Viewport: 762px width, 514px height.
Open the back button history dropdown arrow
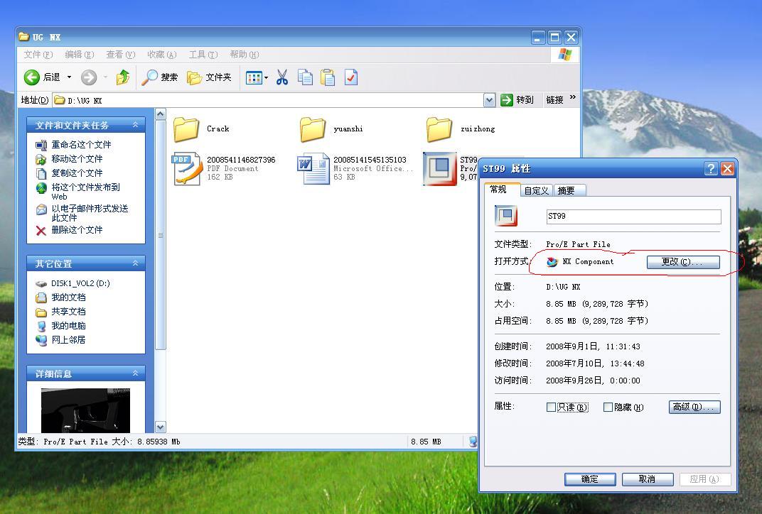point(69,77)
